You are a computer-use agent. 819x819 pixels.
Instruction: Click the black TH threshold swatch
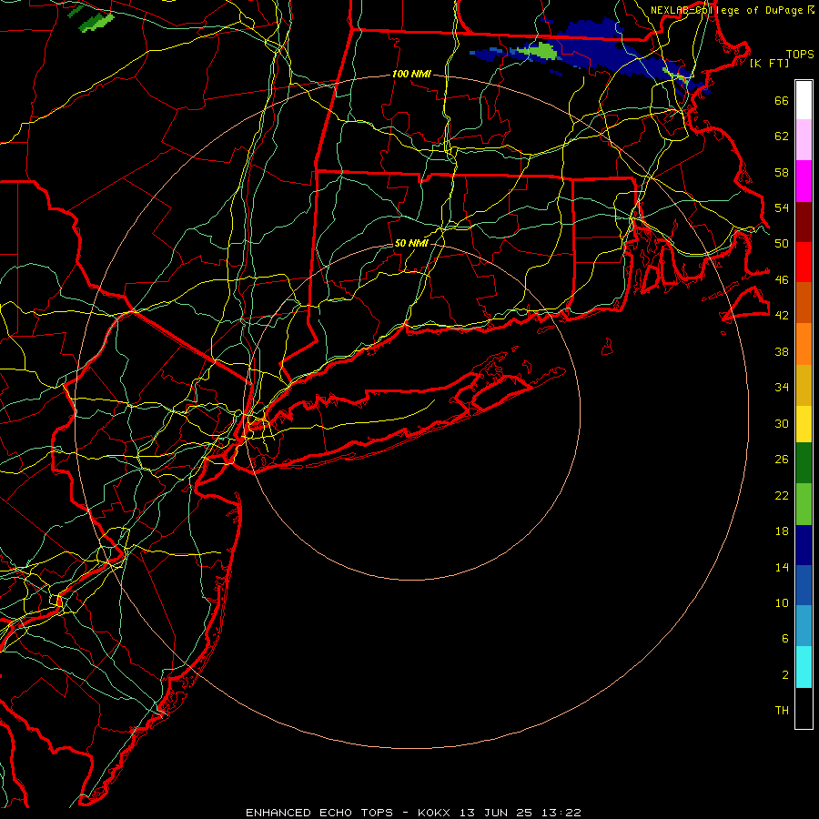804,708
